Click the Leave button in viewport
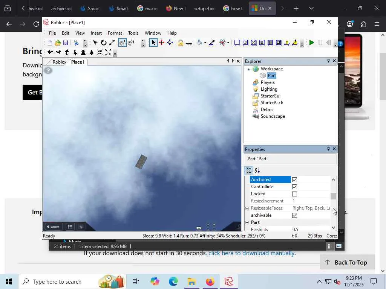Screen dimensions: 386x289 53,227
